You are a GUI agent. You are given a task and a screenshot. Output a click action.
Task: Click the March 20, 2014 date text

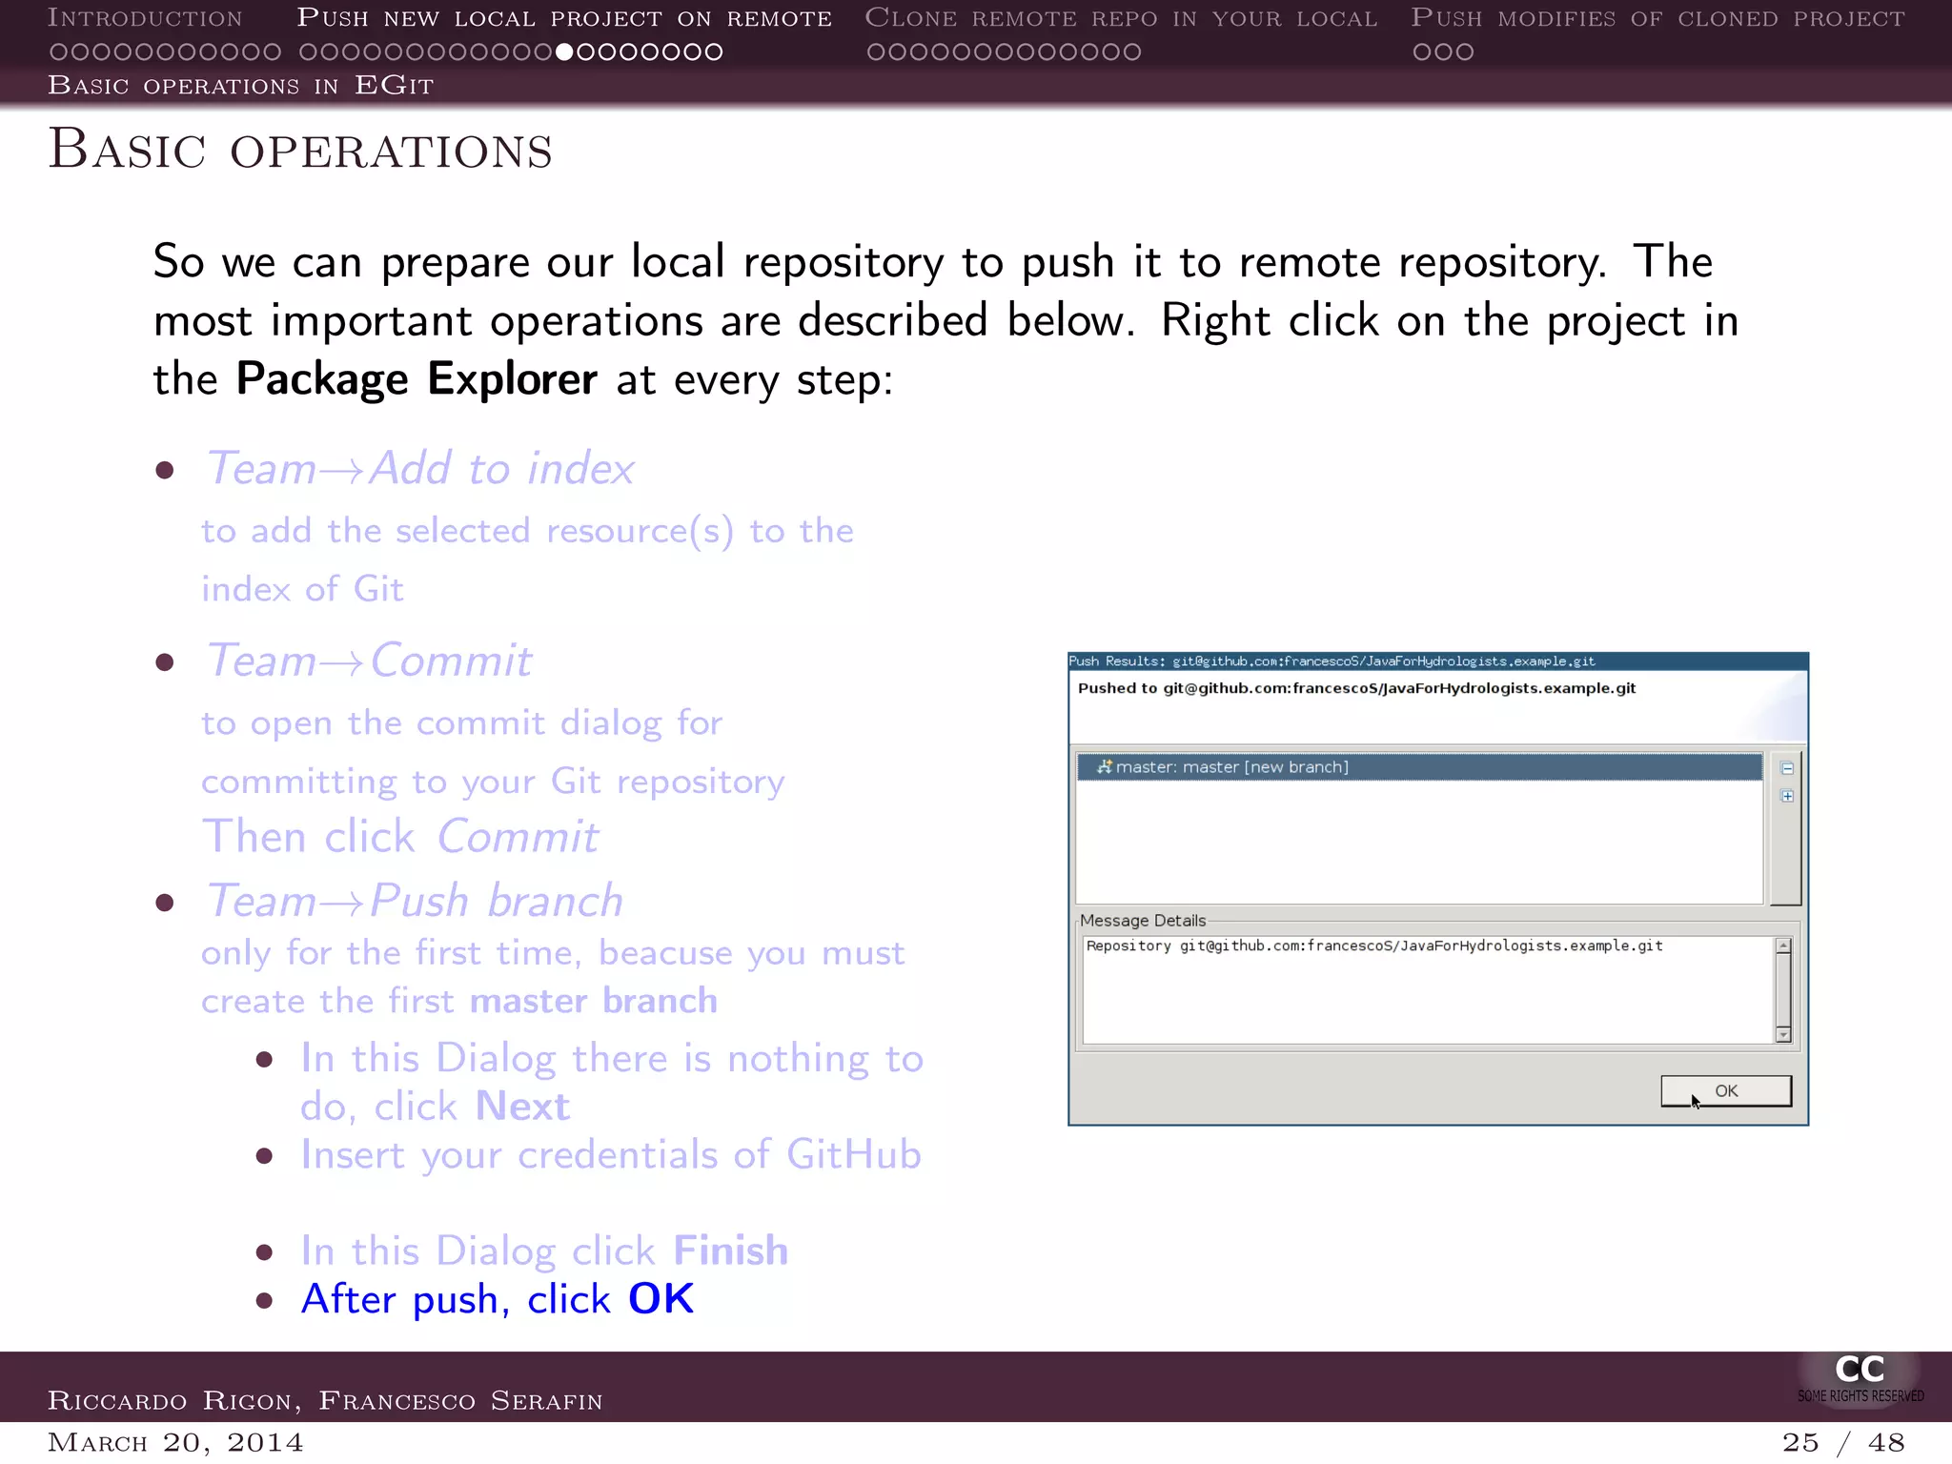point(175,1442)
